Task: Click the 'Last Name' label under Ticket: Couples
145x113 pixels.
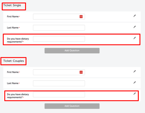Action: (x=13, y=83)
